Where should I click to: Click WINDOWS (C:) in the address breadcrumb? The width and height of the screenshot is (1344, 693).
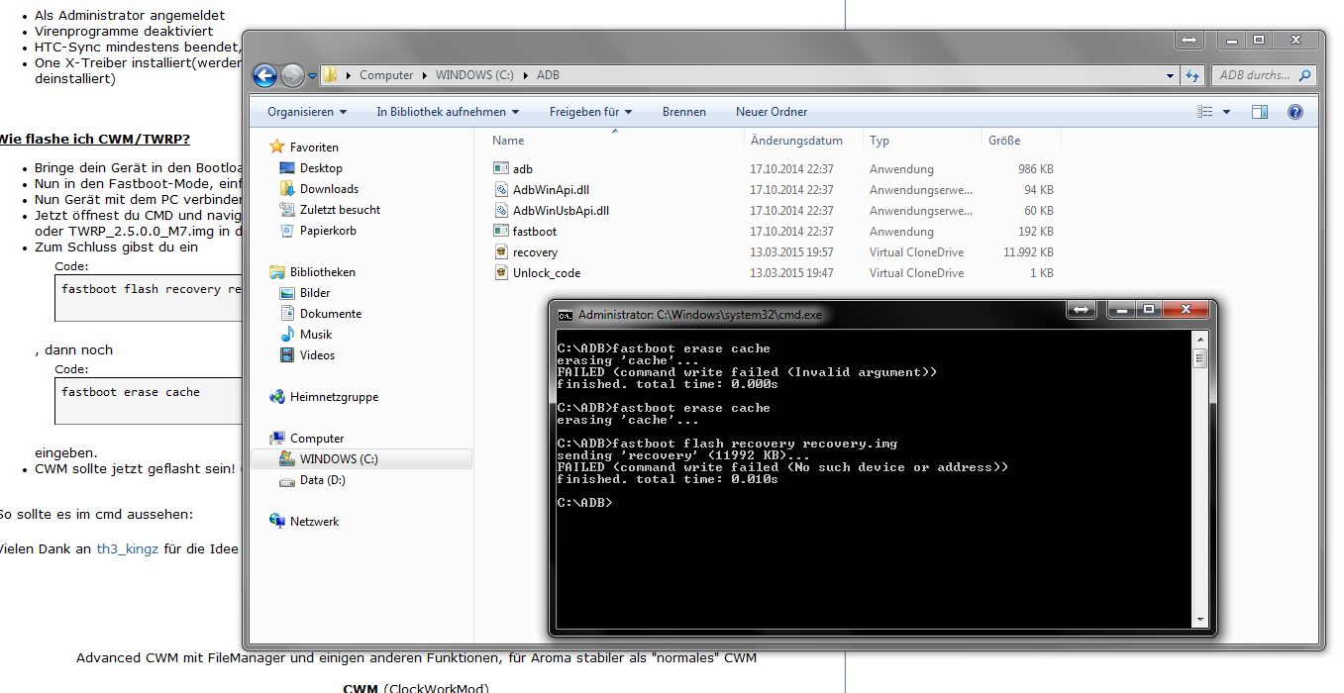(474, 75)
